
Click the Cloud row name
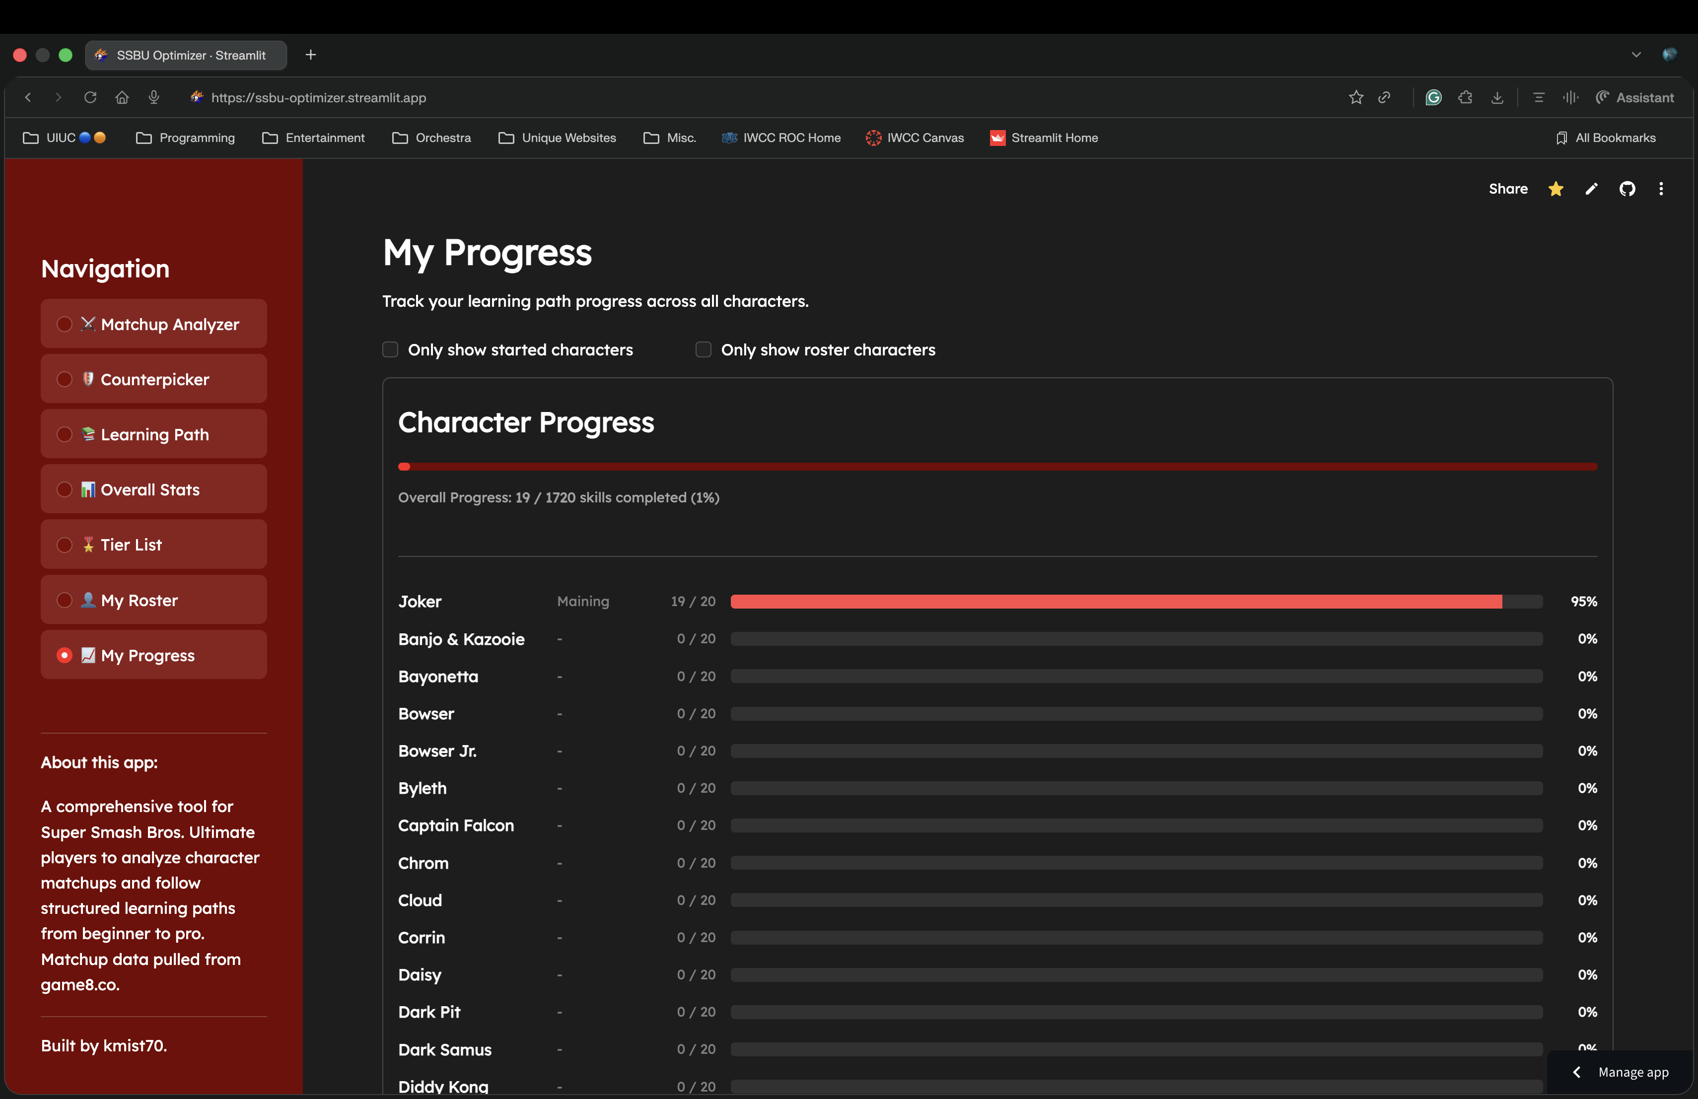[x=420, y=900]
